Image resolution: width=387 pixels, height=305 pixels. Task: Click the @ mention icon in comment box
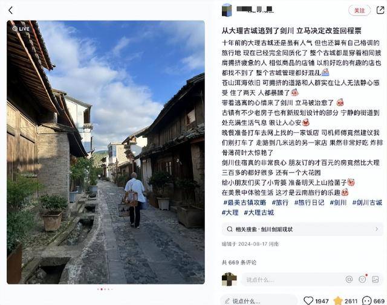(x=349, y=279)
